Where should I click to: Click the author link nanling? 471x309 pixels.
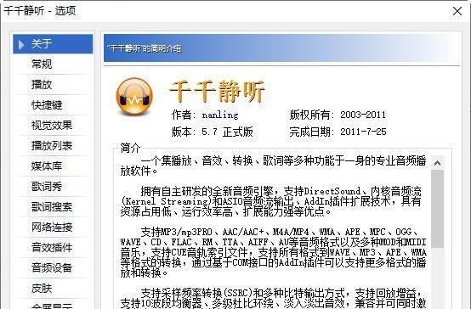pyautogui.click(x=220, y=115)
